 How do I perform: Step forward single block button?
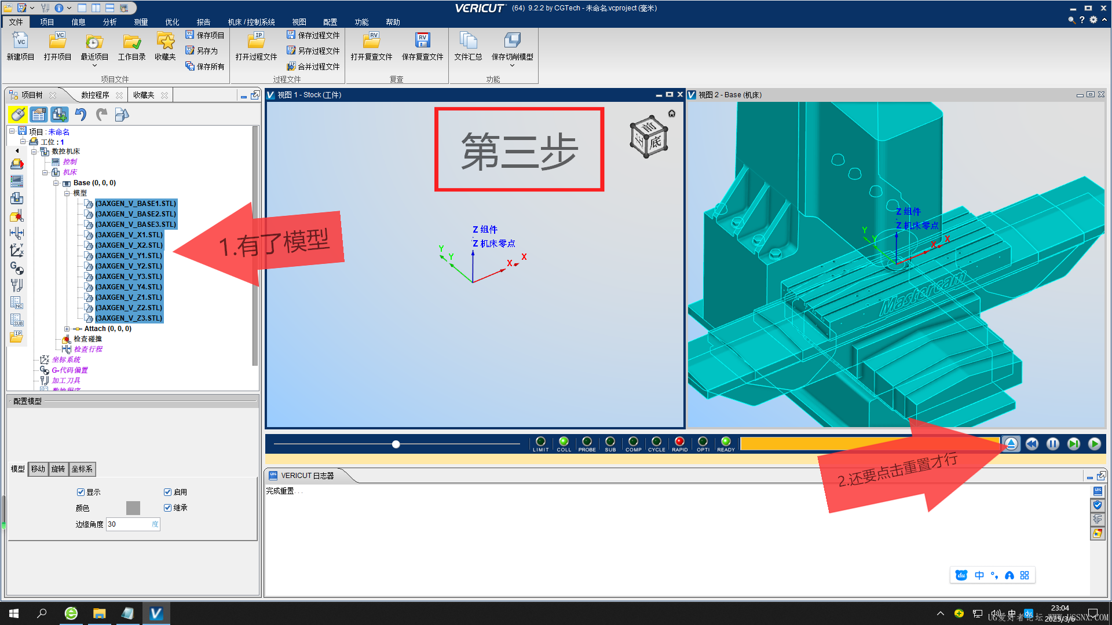(1074, 444)
